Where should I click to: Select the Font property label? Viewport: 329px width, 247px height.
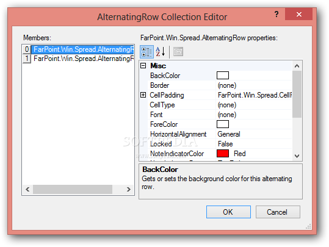tap(156, 115)
